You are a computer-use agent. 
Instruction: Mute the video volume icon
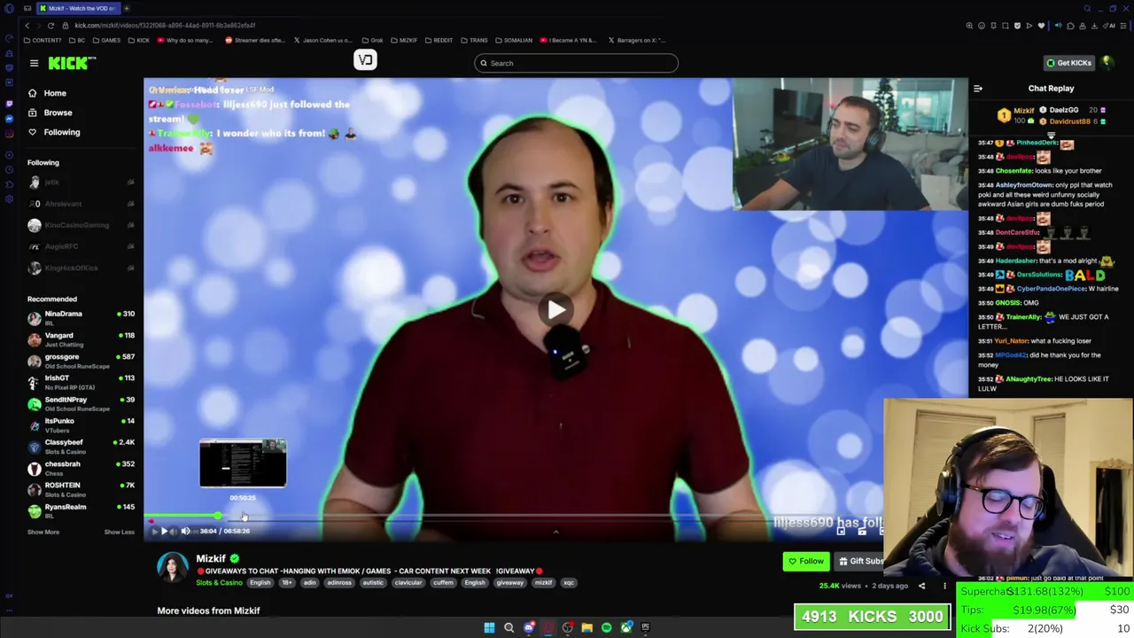coord(185,531)
